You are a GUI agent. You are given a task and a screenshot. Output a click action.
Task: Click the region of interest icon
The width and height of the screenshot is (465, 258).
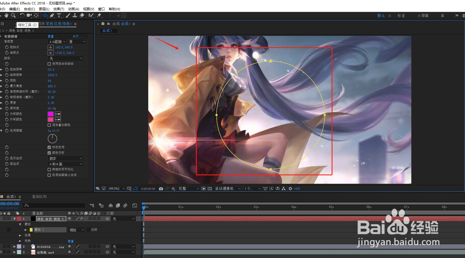click(204, 188)
